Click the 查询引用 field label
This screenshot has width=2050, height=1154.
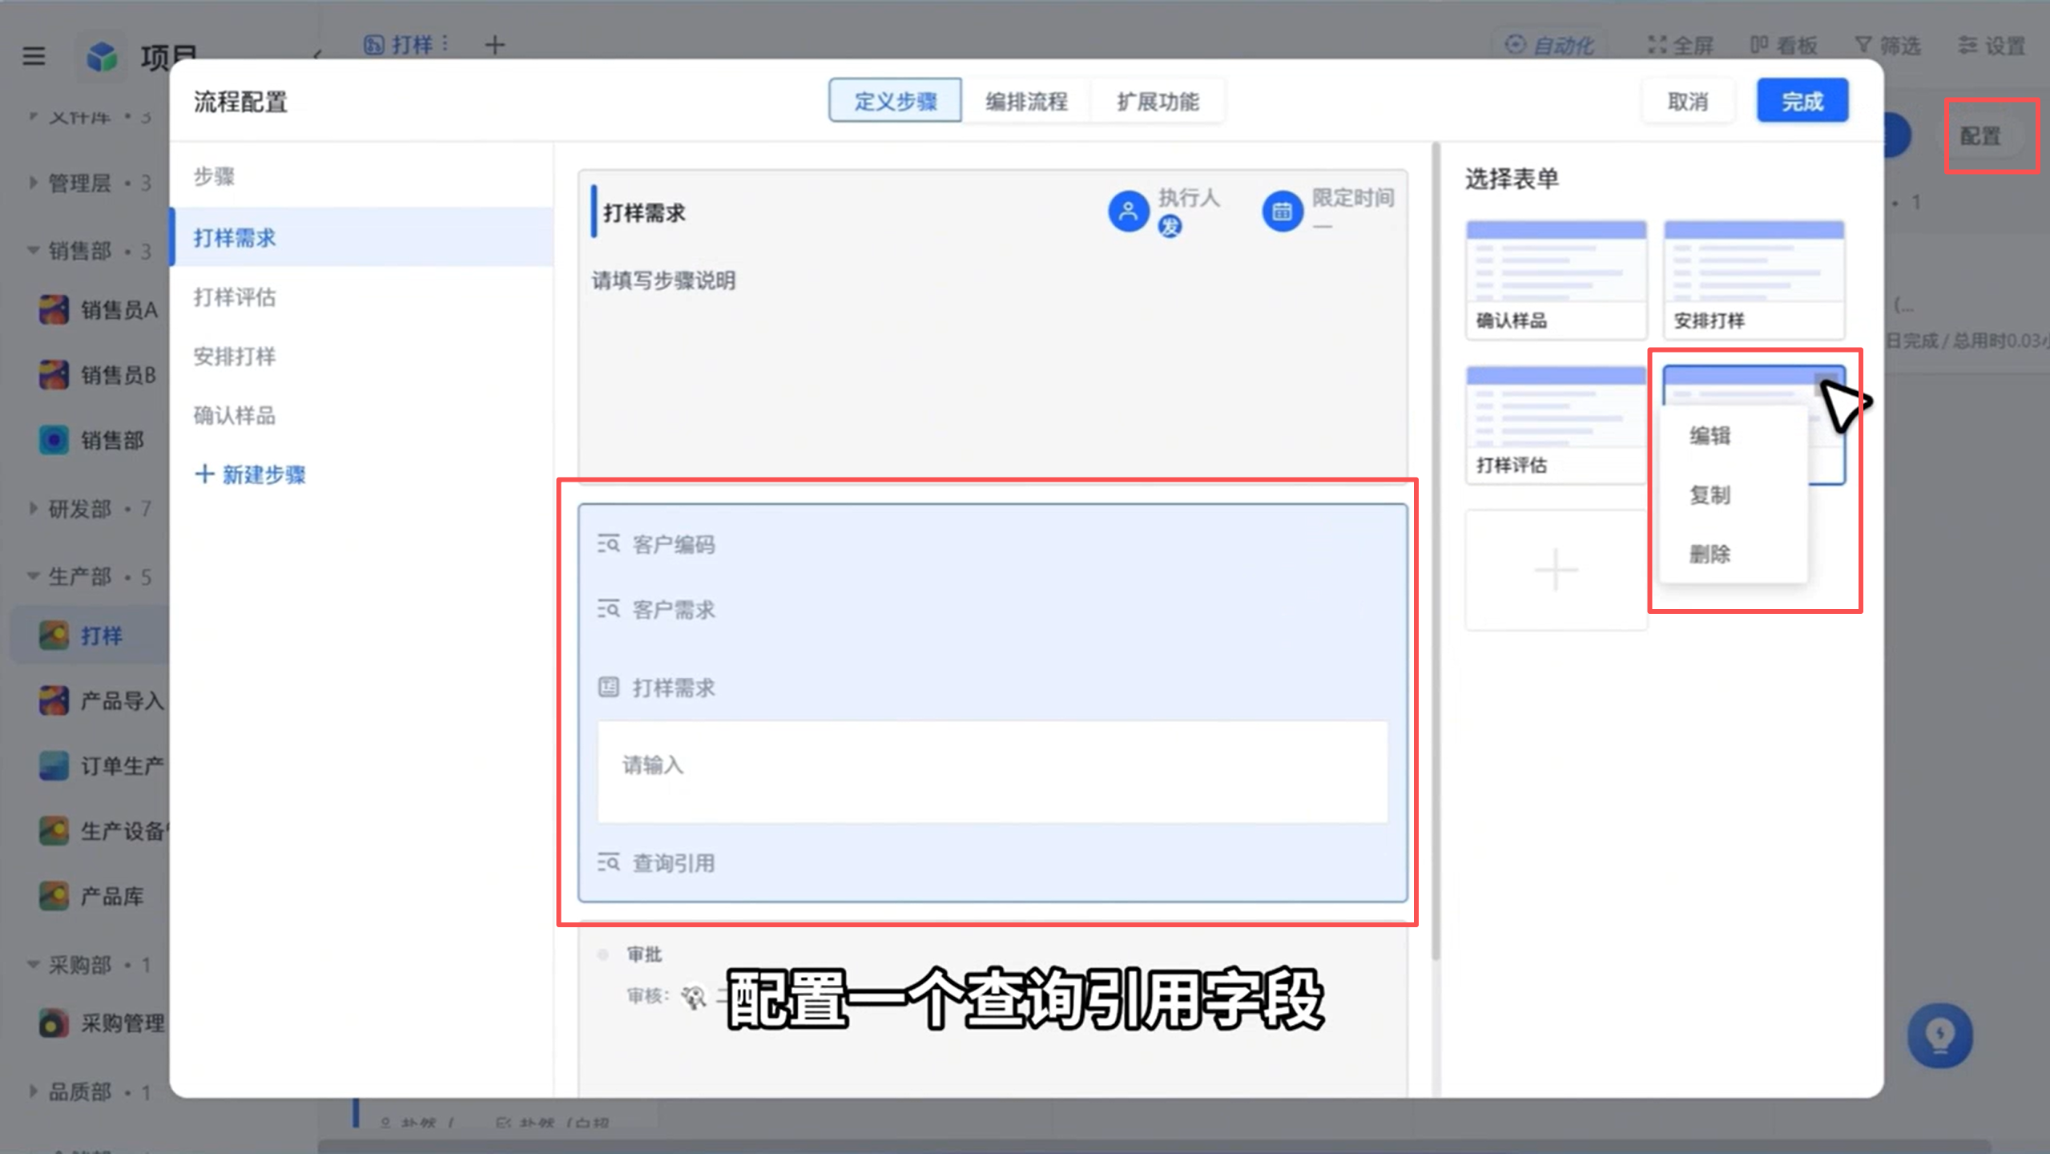[674, 863]
